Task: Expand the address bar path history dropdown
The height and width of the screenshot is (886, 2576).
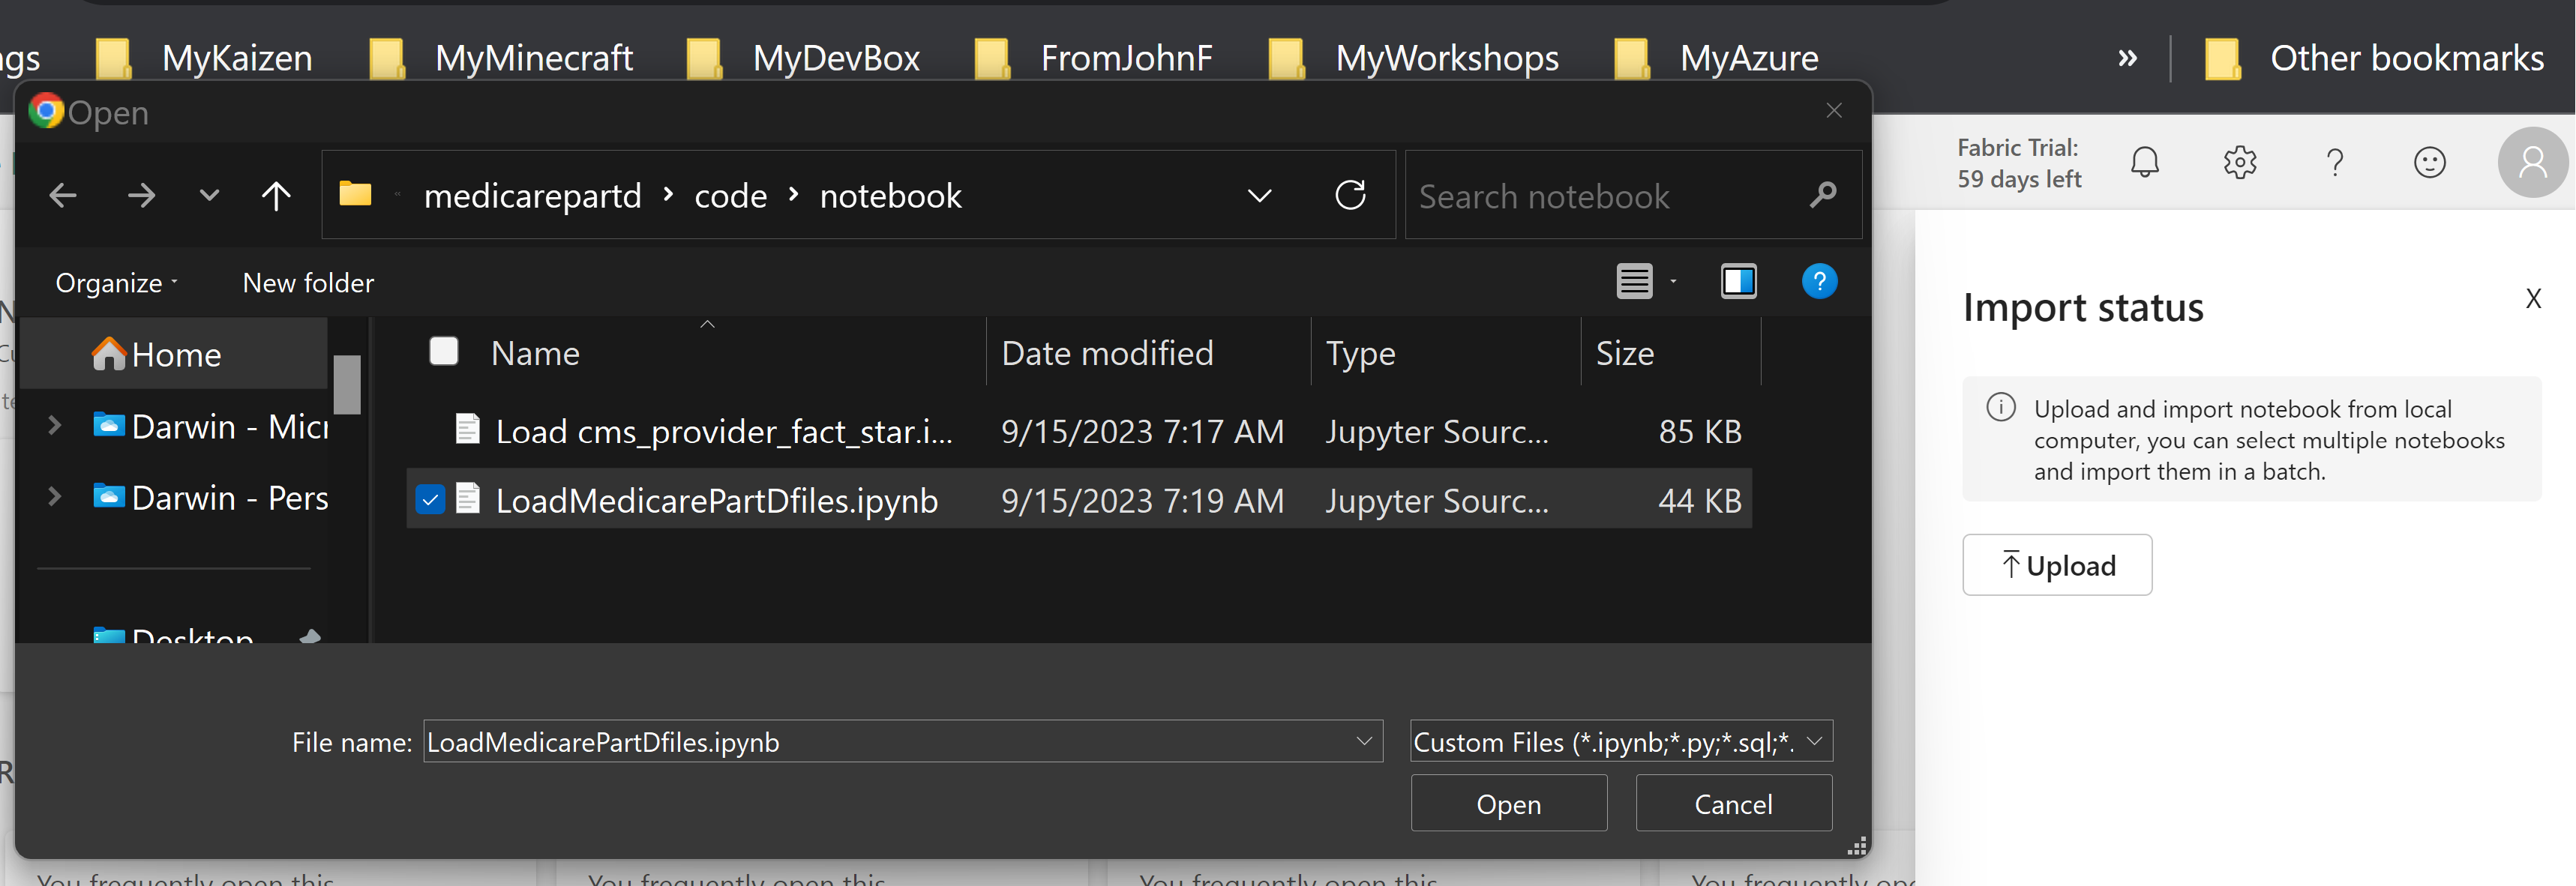Action: point(1260,195)
